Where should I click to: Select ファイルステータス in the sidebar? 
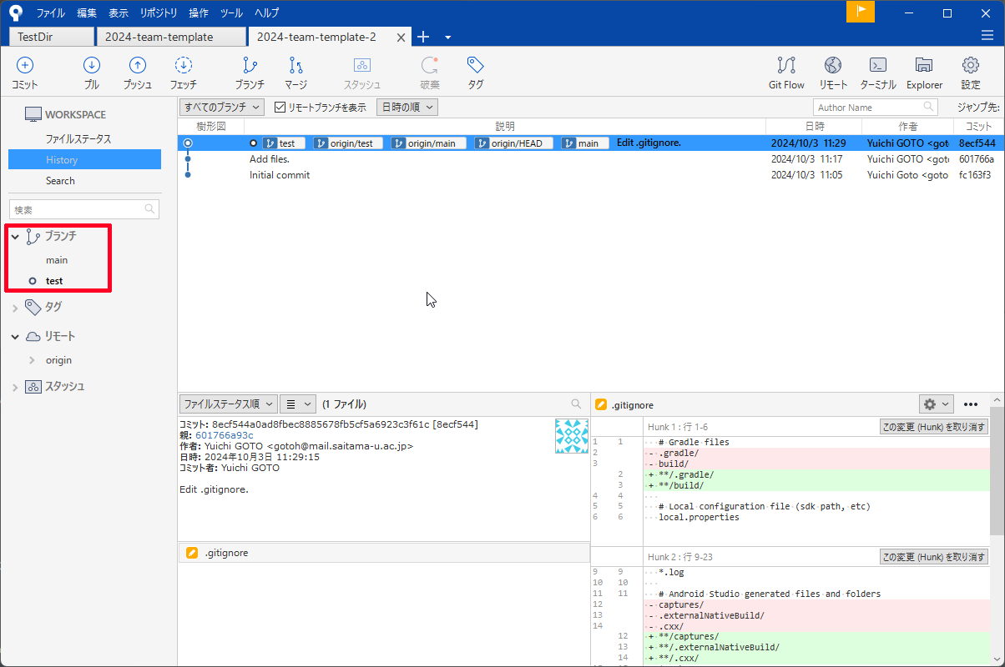coord(78,139)
